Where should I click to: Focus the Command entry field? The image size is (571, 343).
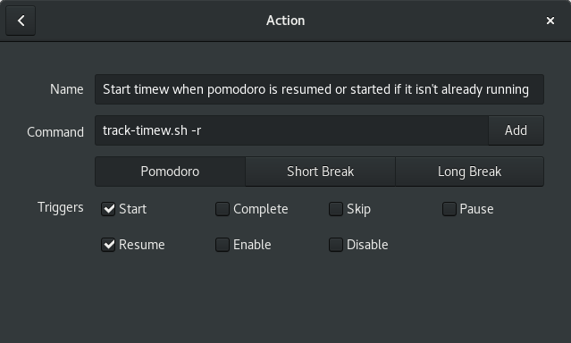click(x=291, y=130)
